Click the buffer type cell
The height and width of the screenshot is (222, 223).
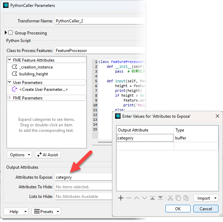point(196,138)
